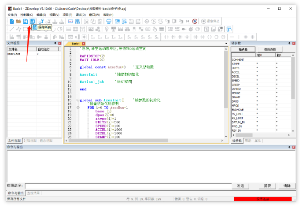
Task: Select the line drawing tool icon
Action: tap(12, 29)
